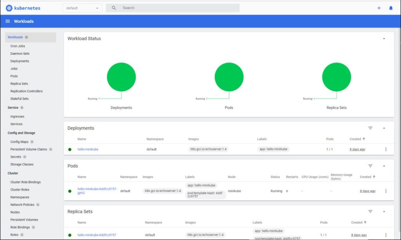Click namespaced badge next to Workloads

[x=26, y=37]
